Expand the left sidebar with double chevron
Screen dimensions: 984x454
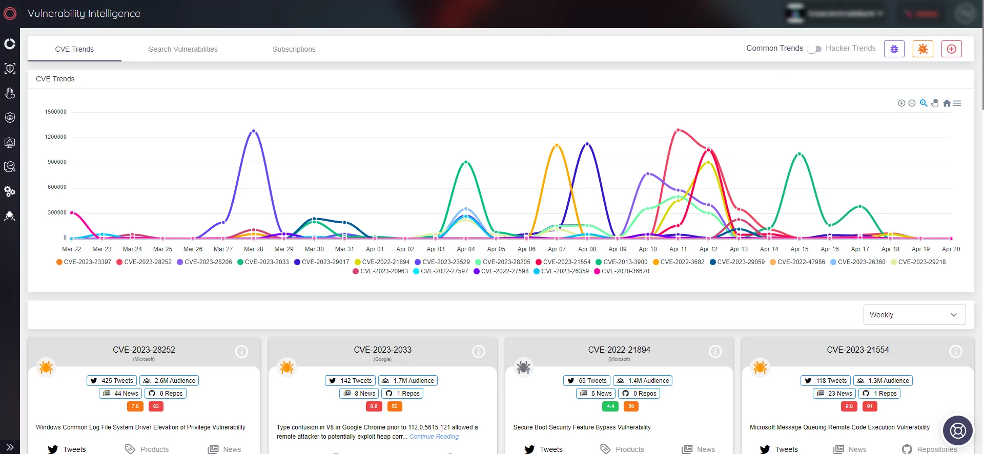(10, 447)
